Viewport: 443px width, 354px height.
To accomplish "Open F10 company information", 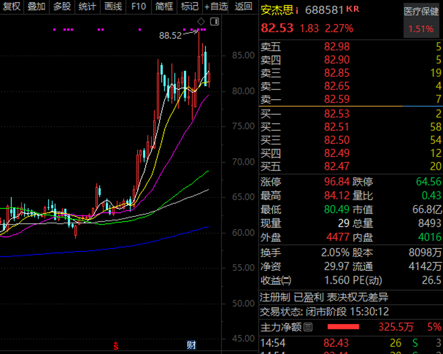I will click(x=138, y=6).
